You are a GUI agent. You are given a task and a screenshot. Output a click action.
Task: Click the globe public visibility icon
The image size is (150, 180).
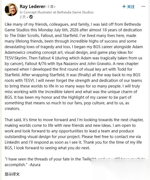pyautogui.click(x=31, y=17)
